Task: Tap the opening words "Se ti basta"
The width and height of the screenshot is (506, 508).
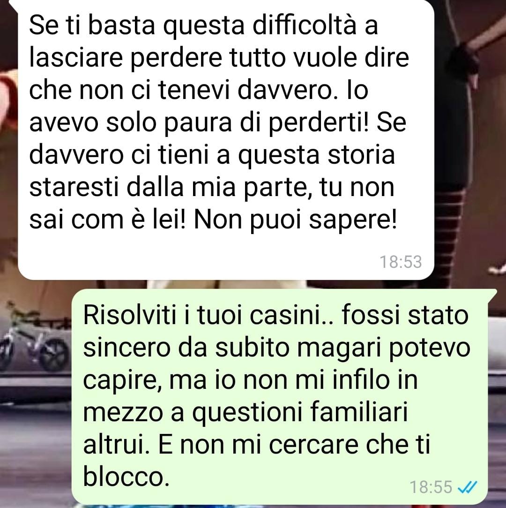Action: (x=92, y=25)
